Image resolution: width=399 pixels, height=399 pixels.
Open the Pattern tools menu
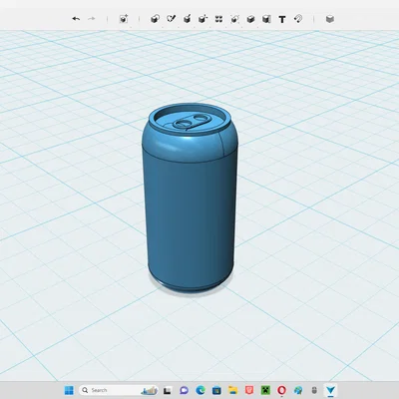click(x=218, y=19)
